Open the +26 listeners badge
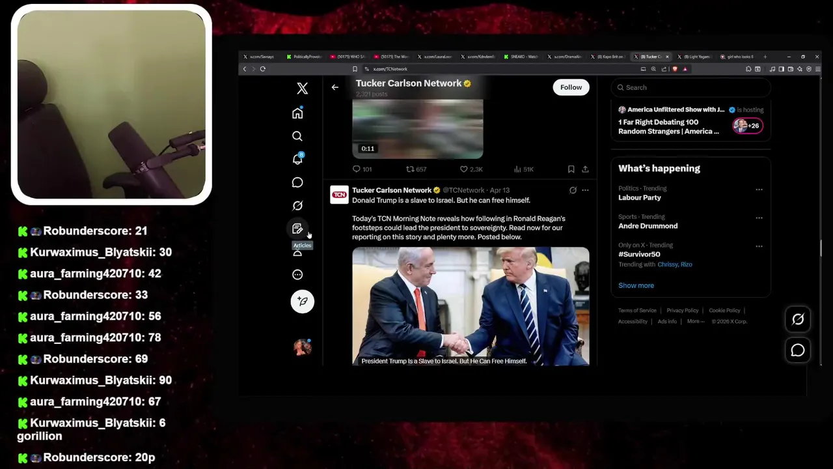 click(747, 126)
